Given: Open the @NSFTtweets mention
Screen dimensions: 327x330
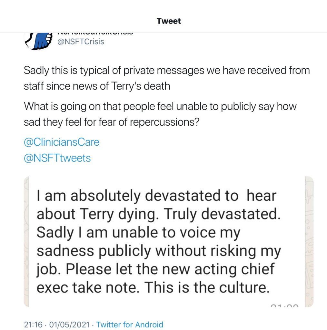Looking at the screenshot, I should pyautogui.click(x=57, y=158).
